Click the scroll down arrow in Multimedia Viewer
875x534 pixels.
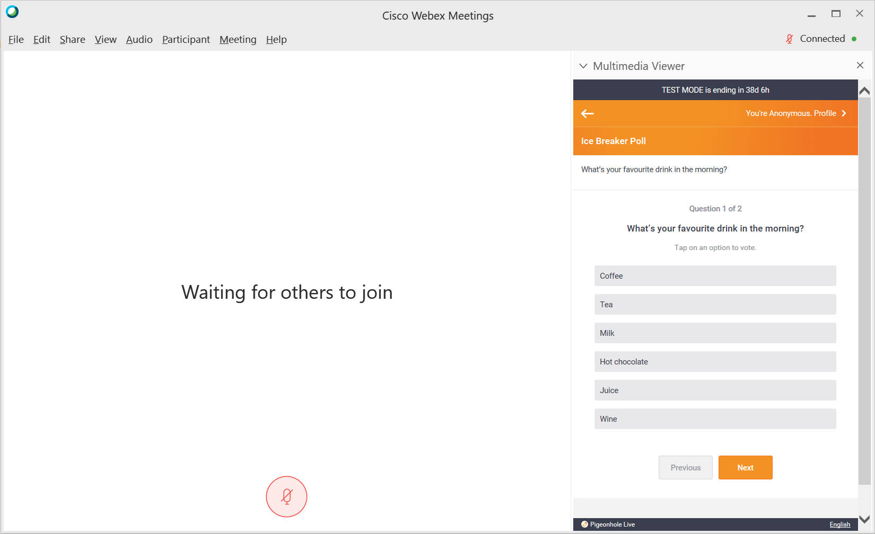coord(865,519)
